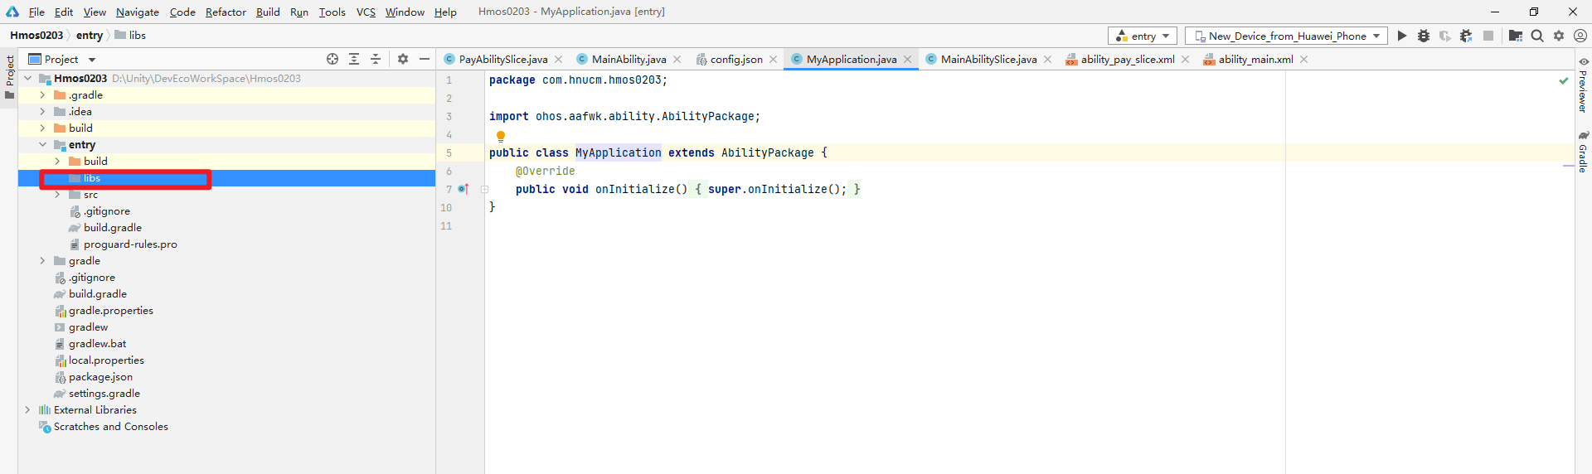
Task: Click the Debug bug icon in toolbar
Action: pyautogui.click(x=1424, y=36)
